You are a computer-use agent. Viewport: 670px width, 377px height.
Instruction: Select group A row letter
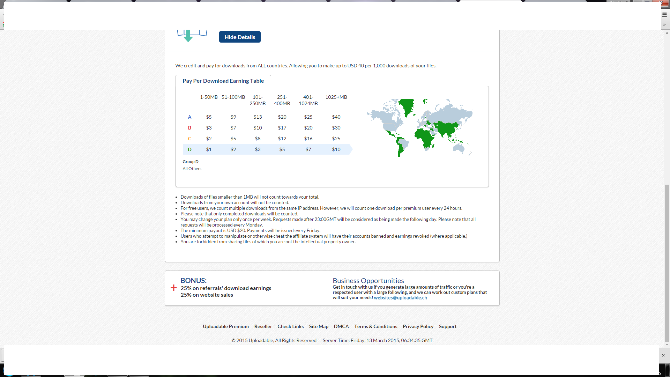point(189,117)
